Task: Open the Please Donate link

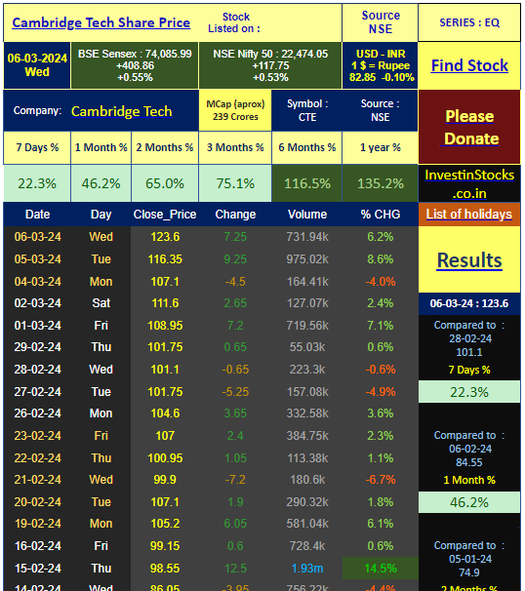Action: click(x=469, y=128)
